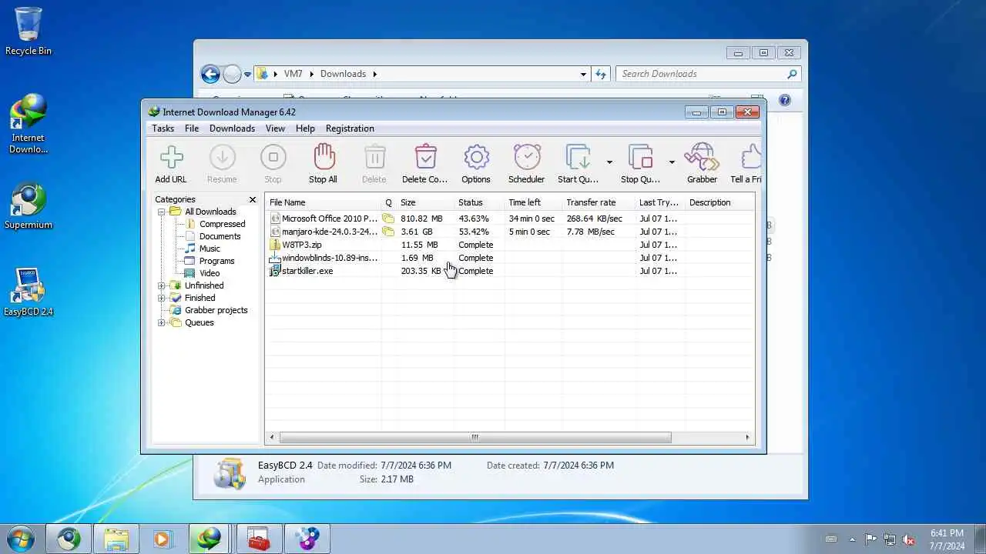This screenshot has width=986, height=554.
Task: Select Programs category
Action: click(x=216, y=261)
